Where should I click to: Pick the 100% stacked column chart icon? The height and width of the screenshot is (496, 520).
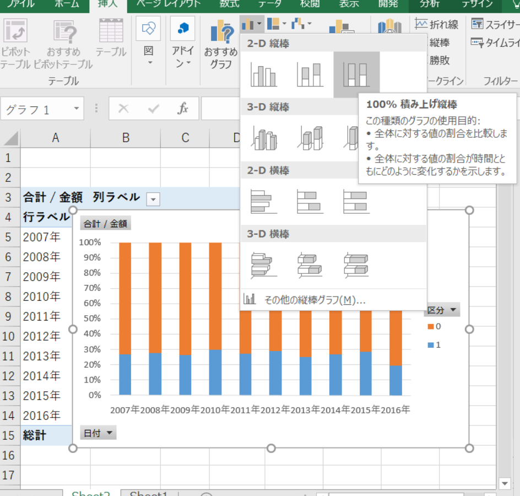coord(356,74)
